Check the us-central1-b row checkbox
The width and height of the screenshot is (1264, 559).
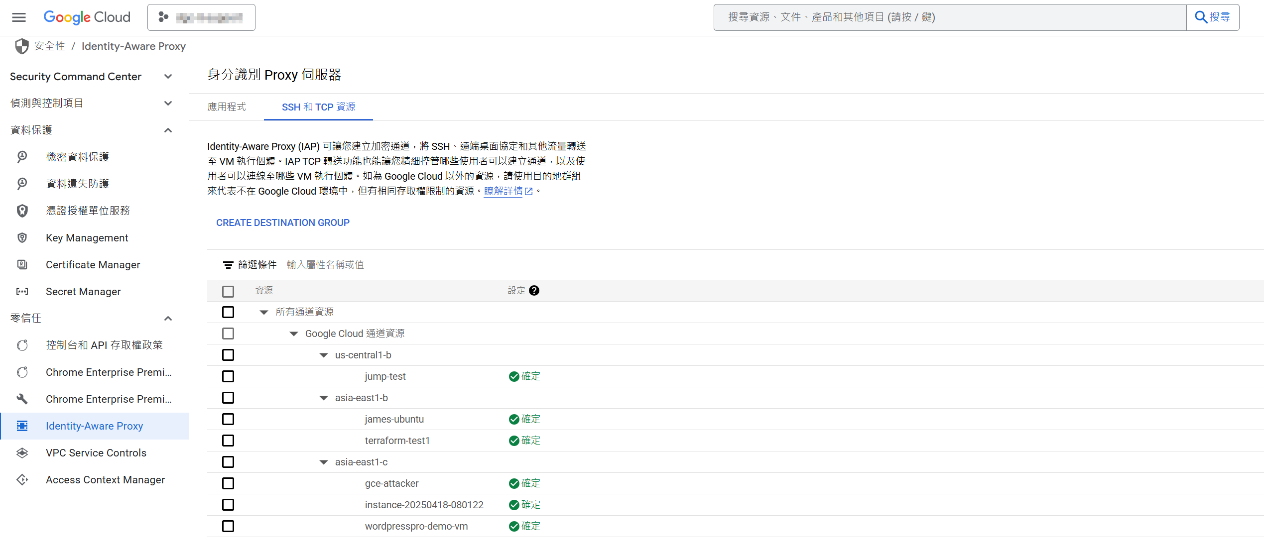click(228, 355)
